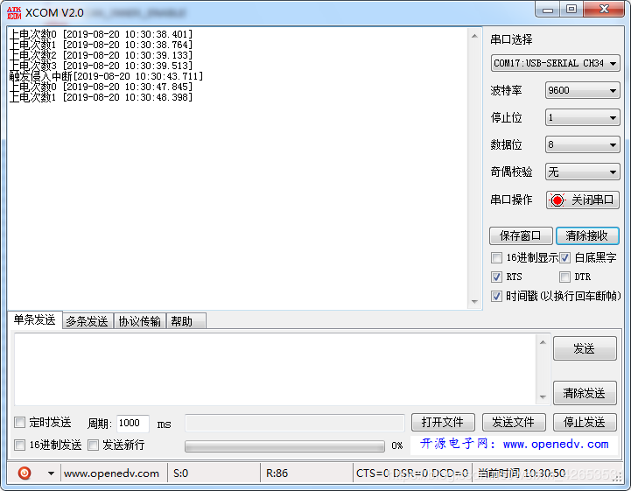631x491 pixels.
Task: Click the file send progress bar
Action: point(284,445)
